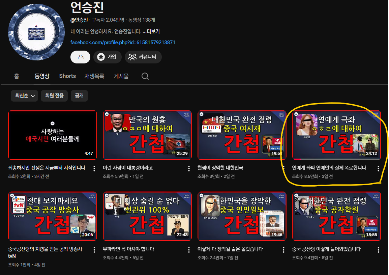Open video titled 이렇게 다 장악될 줄은 몰랐습니다
389x275 pixels.
click(230, 249)
